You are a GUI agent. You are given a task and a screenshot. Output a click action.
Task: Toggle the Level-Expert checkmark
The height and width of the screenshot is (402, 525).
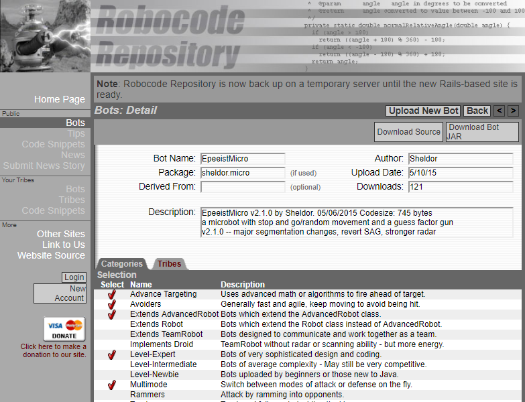112,354
